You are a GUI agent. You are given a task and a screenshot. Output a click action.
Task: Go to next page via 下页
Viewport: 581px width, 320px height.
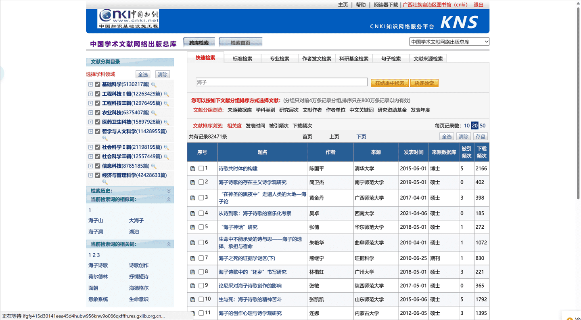361,137
